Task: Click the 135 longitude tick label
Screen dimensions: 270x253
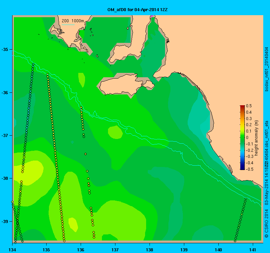Action: pyautogui.click(x=46, y=250)
